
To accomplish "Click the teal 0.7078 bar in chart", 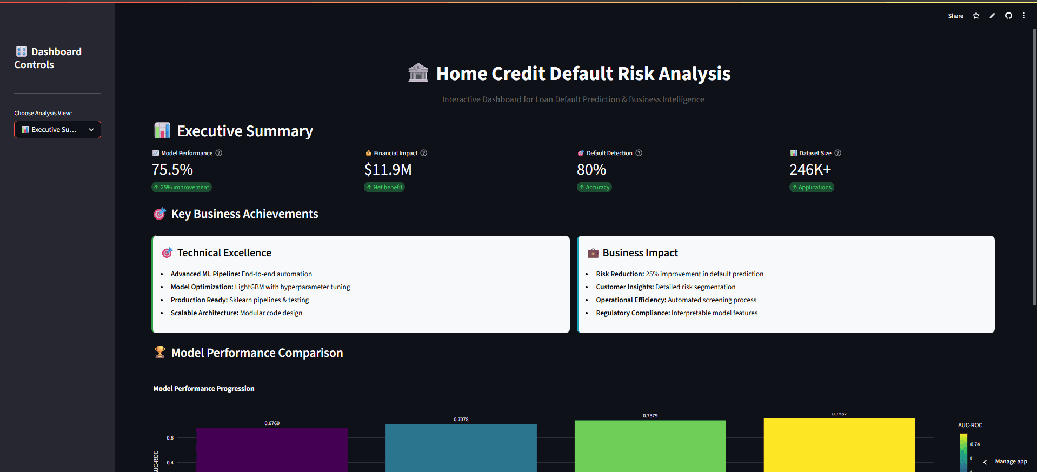I will pyautogui.click(x=461, y=448).
